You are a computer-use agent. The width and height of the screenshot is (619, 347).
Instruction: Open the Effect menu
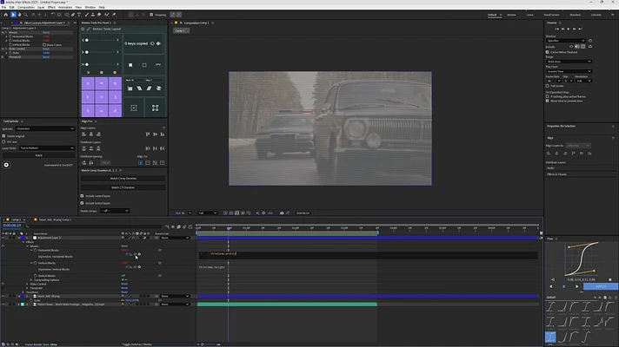point(51,7)
